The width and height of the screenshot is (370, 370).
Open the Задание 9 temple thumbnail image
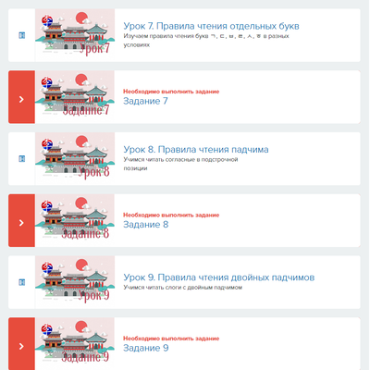(75, 343)
